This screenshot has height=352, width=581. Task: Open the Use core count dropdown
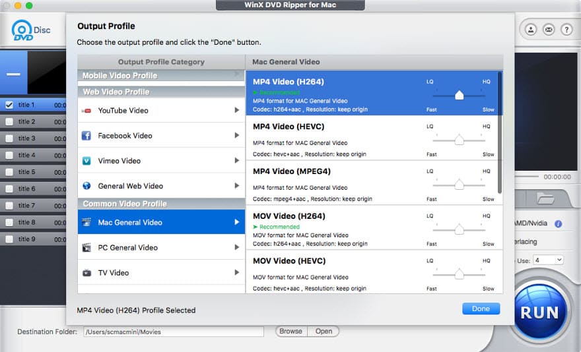[549, 260]
